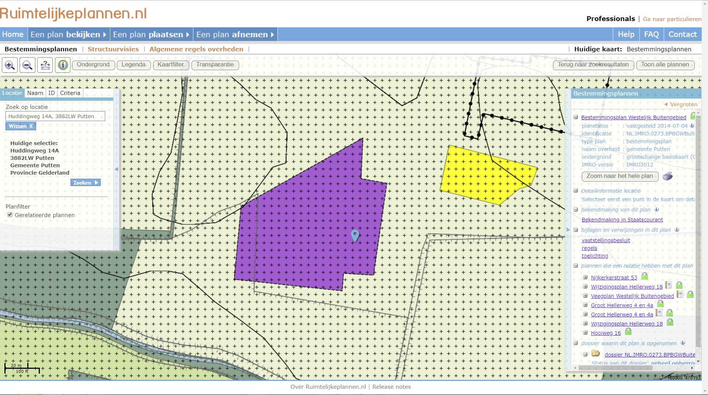
Task: Open the Een plan bekijken menu
Action: coord(69,34)
